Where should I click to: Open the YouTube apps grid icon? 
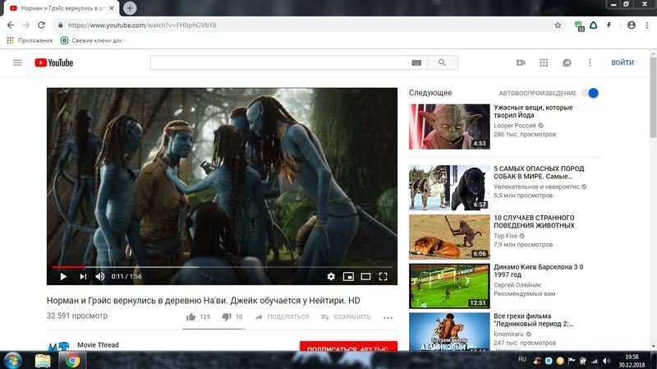tap(543, 62)
